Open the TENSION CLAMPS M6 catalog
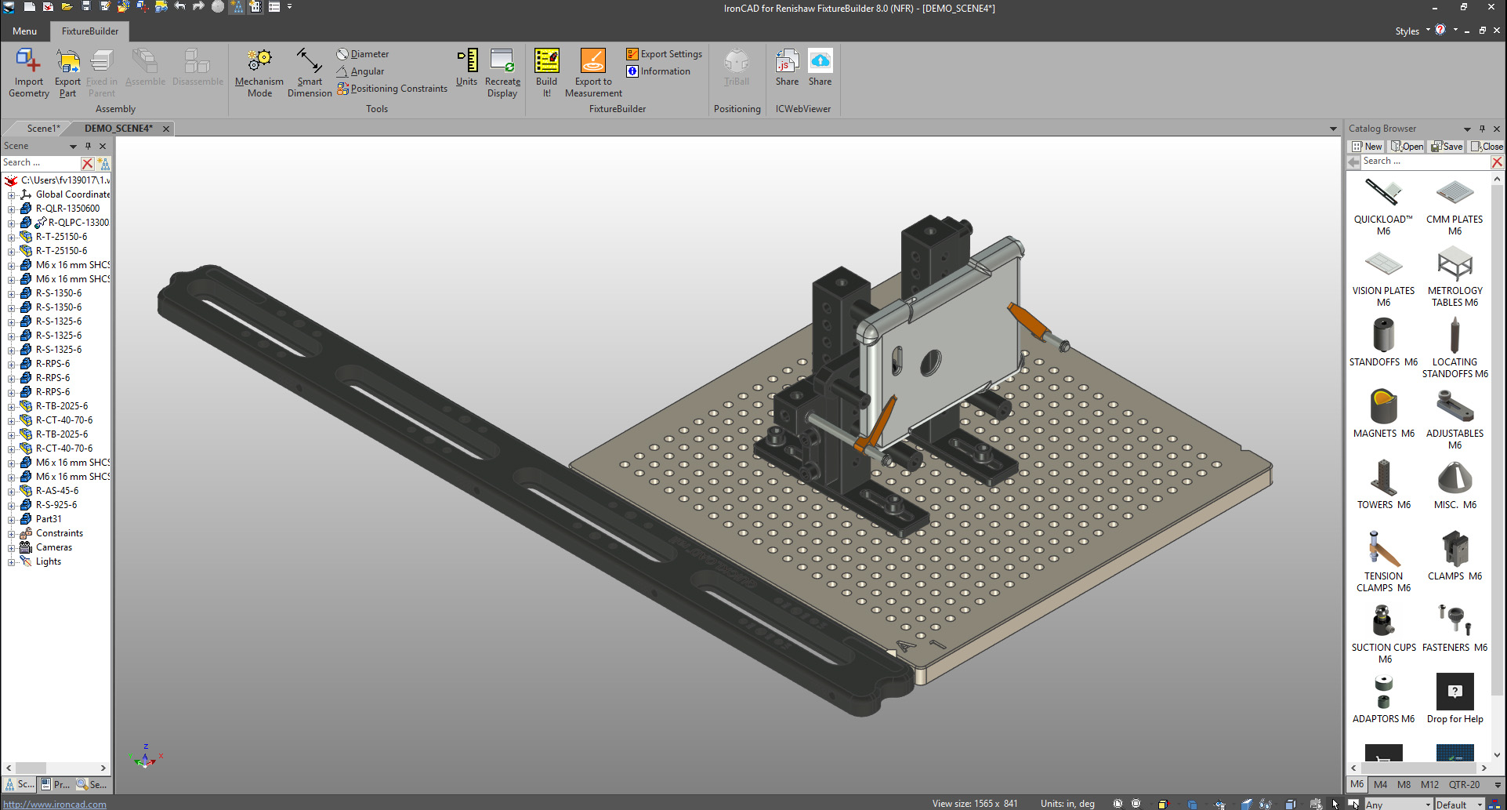The image size is (1507, 810). [x=1383, y=549]
